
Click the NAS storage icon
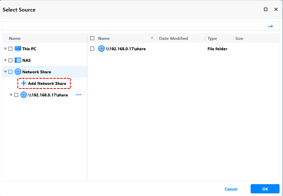point(18,60)
